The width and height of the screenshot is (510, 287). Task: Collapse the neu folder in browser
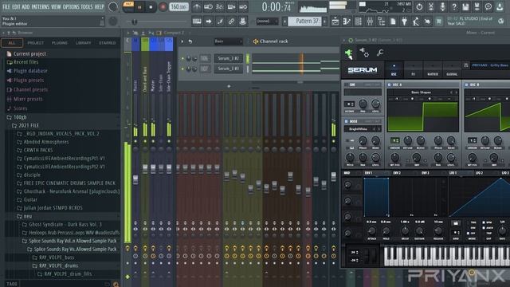point(28,216)
